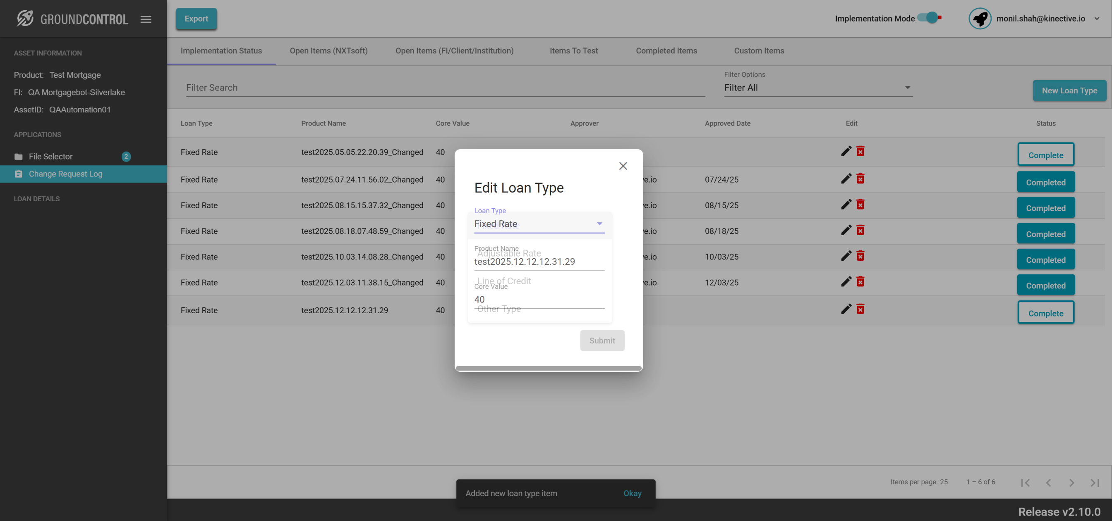Click the red delete icon for the test2025.12.03.11.38.15_Changed row

(860, 282)
